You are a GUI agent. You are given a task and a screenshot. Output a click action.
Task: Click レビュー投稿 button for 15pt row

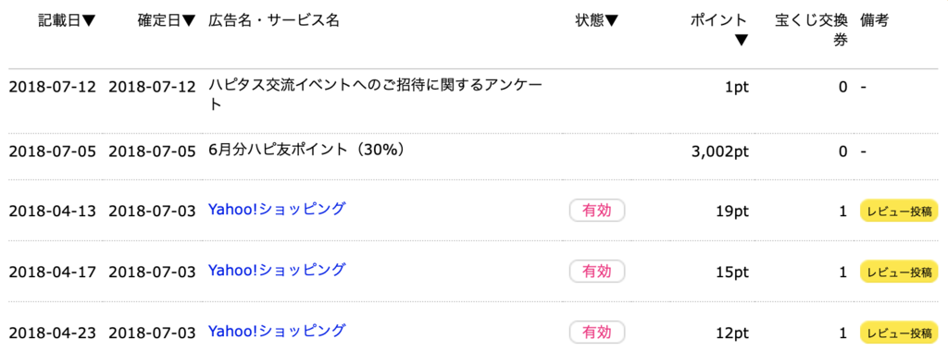tap(900, 272)
